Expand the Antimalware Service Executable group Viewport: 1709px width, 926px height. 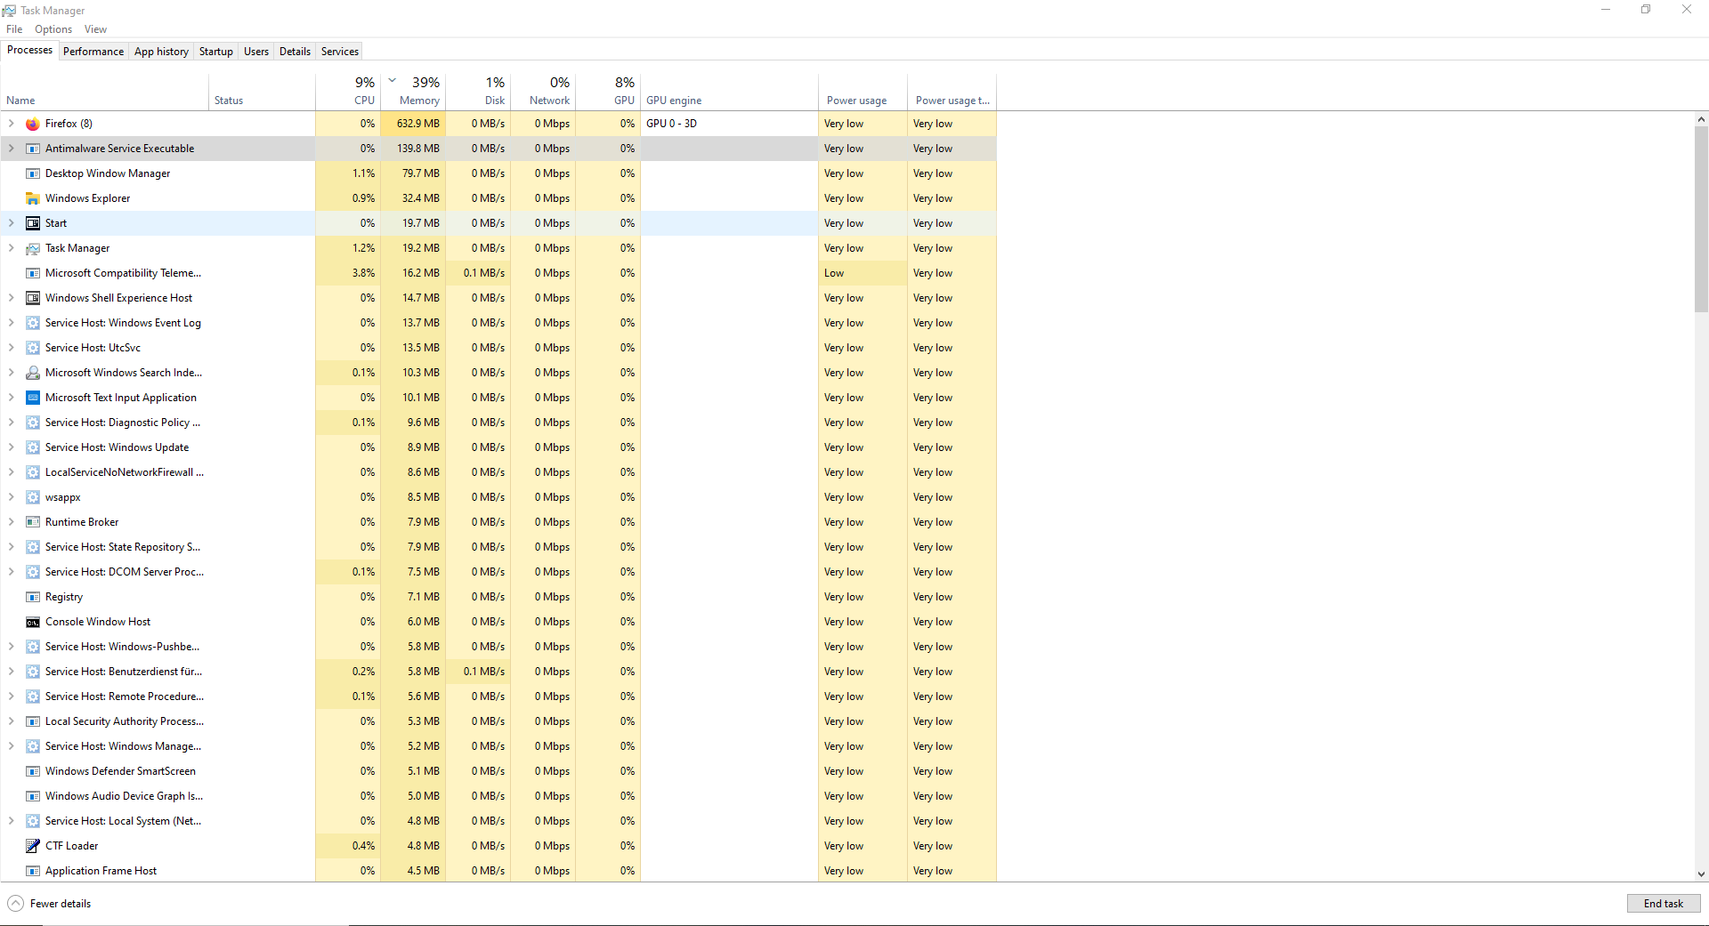pyautogui.click(x=12, y=149)
